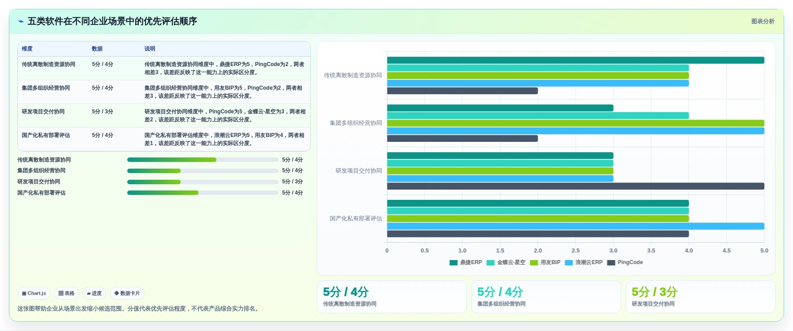Click the Chart.js tag chip
Image resolution: width=793 pixels, height=331 pixels.
point(34,293)
